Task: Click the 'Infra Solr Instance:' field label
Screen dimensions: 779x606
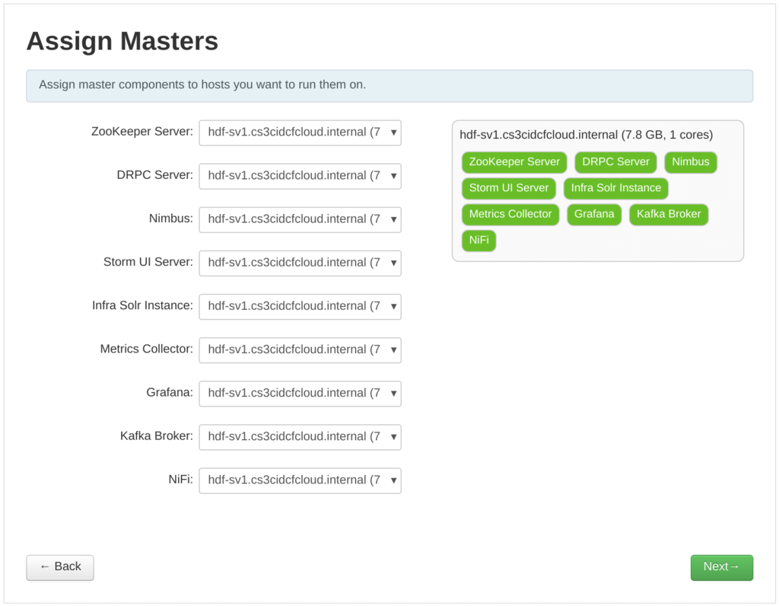Action: click(x=142, y=306)
